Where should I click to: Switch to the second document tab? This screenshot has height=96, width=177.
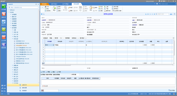coord(54,4)
